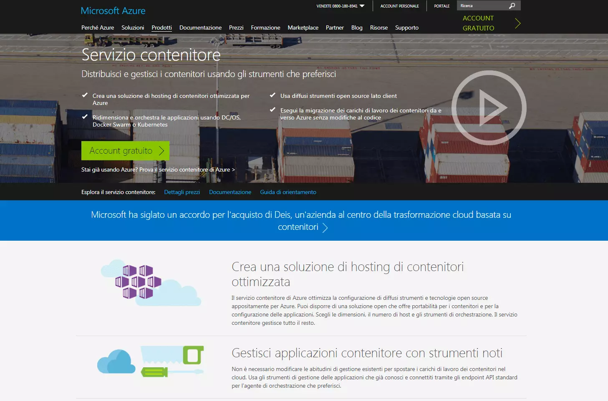
Task: Open the Guida di orientamento link
Action: [288, 192]
